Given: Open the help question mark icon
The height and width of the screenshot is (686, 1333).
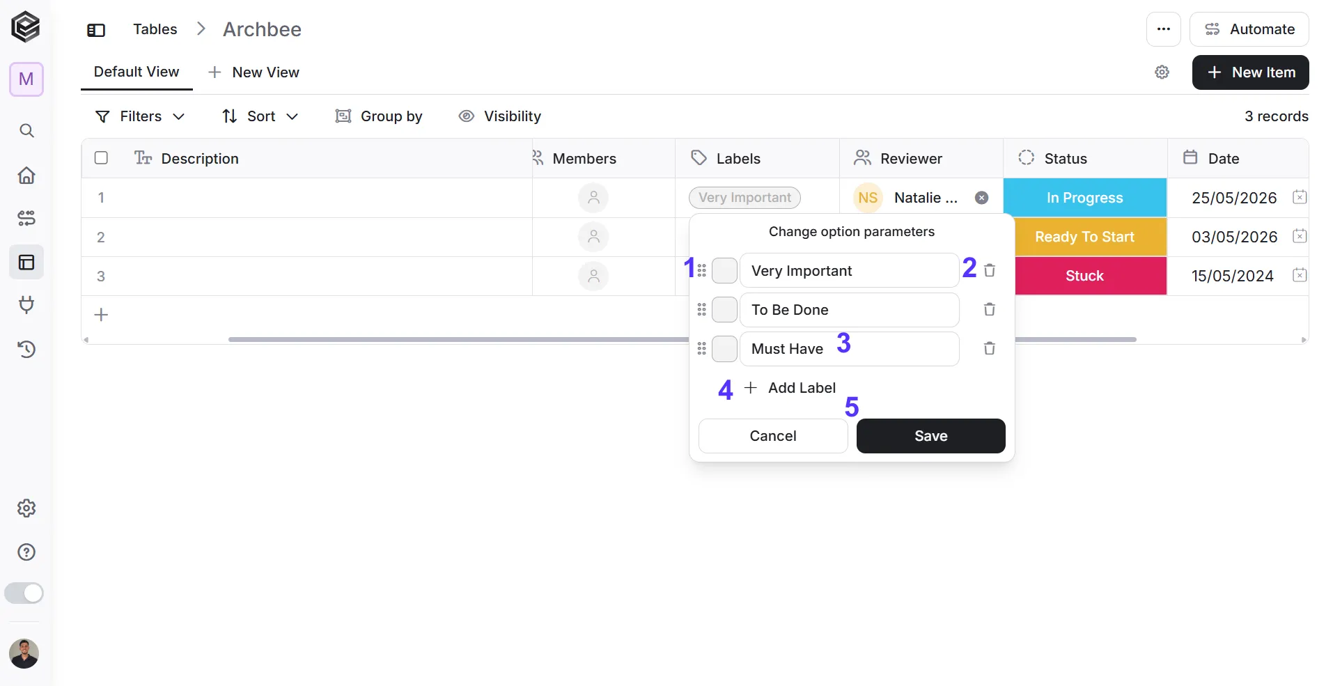Looking at the screenshot, I should (26, 552).
